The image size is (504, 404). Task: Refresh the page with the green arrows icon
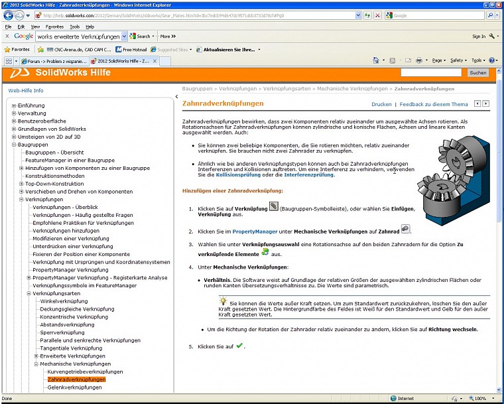(x=367, y=15)
